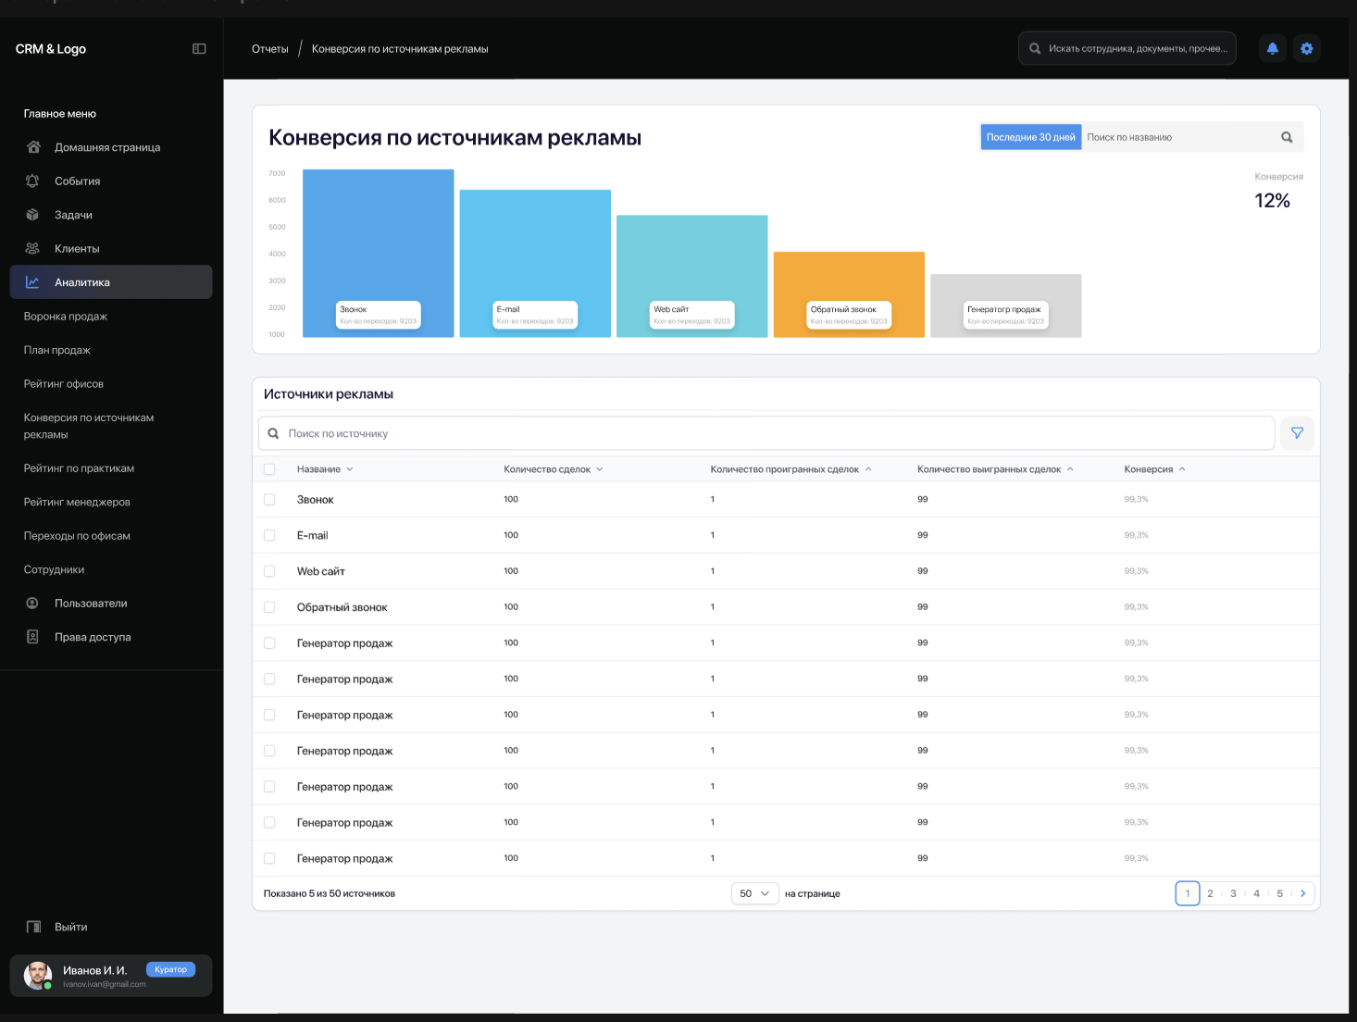The height and width of the screenshot is (1022, 1357).
Task: Click the people icon beside Клиенты
Action: tap(32, 248)
